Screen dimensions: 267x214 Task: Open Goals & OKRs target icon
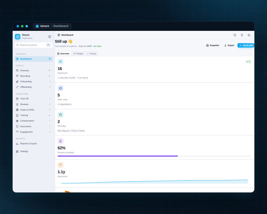(x=17, y=110)
